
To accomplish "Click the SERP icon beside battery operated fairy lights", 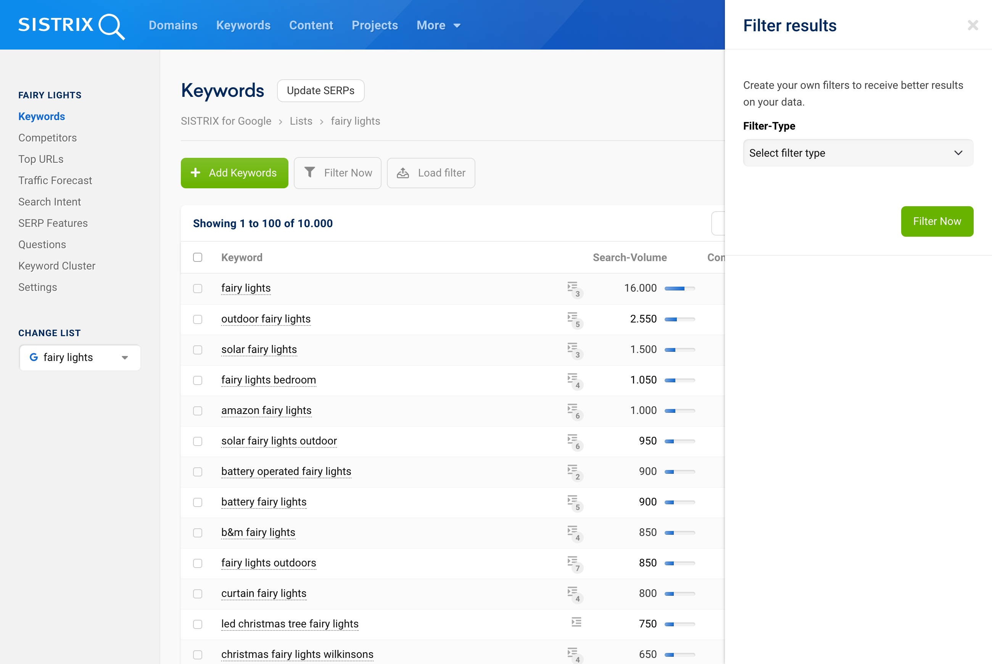I will [x=574, y=472].
